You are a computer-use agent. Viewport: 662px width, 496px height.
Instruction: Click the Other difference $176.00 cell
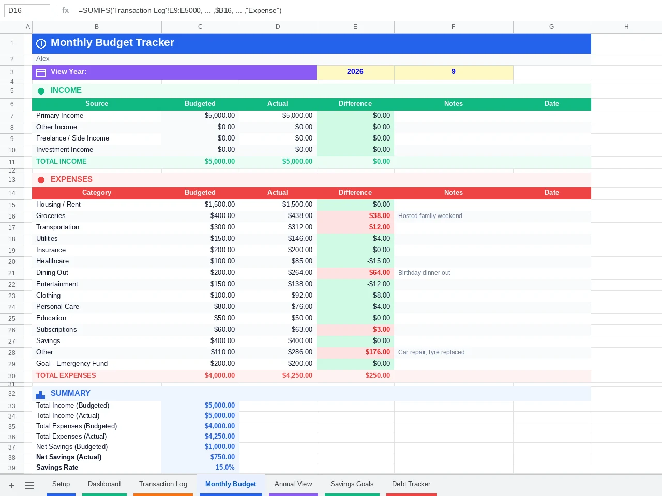(355, 352)
